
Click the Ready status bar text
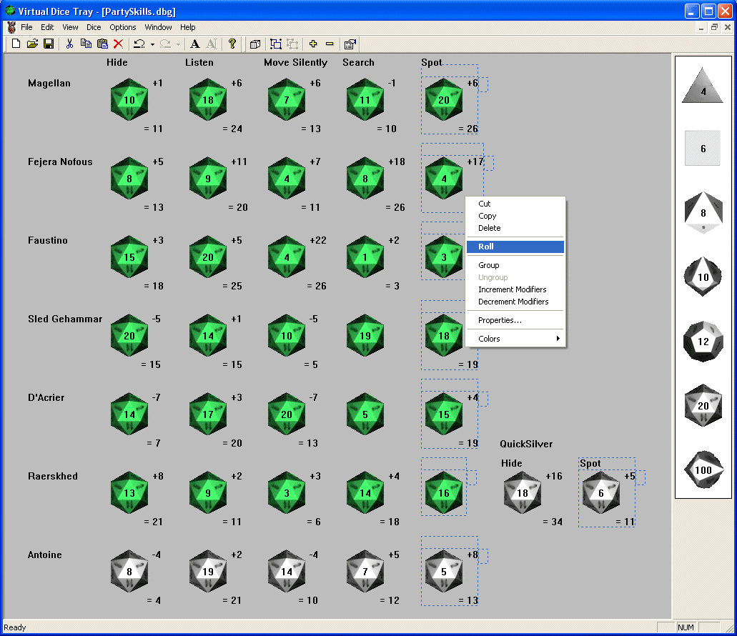click(x=15, y=627)
